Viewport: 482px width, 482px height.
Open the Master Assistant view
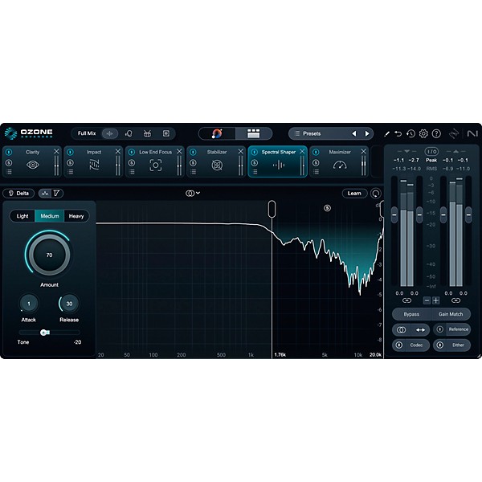pos(217,133)
